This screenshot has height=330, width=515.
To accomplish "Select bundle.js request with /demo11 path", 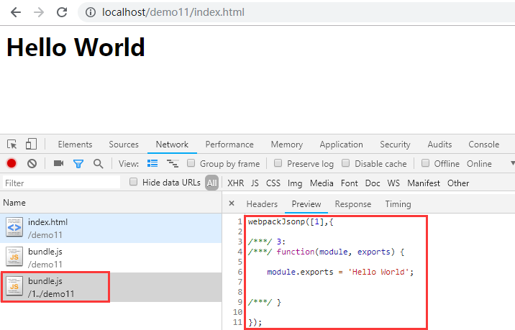I will click(x=111, y=258).
